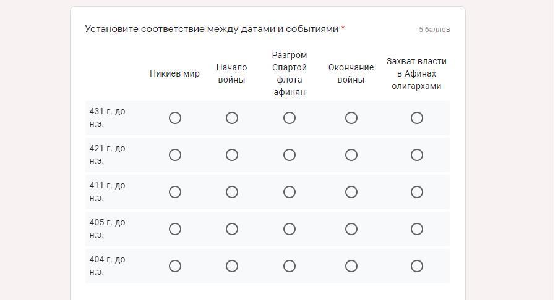Screen dimensions: 558x300
Task: Pick Захват власти олигархами for 411 г.
Action: 417,192
